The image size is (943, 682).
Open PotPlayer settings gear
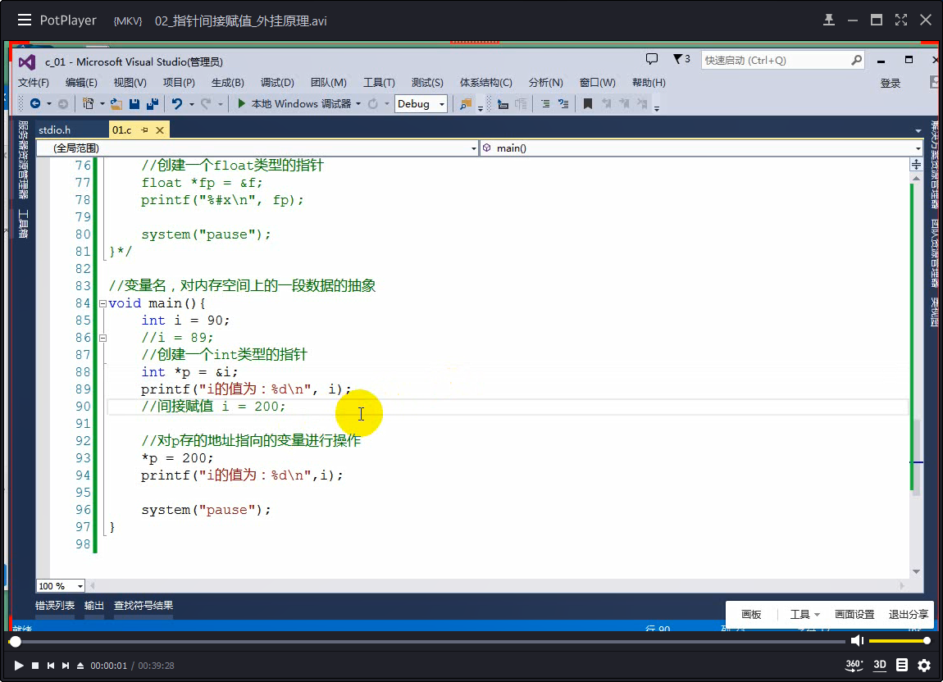pyautogui.click(x=924, y=665)
